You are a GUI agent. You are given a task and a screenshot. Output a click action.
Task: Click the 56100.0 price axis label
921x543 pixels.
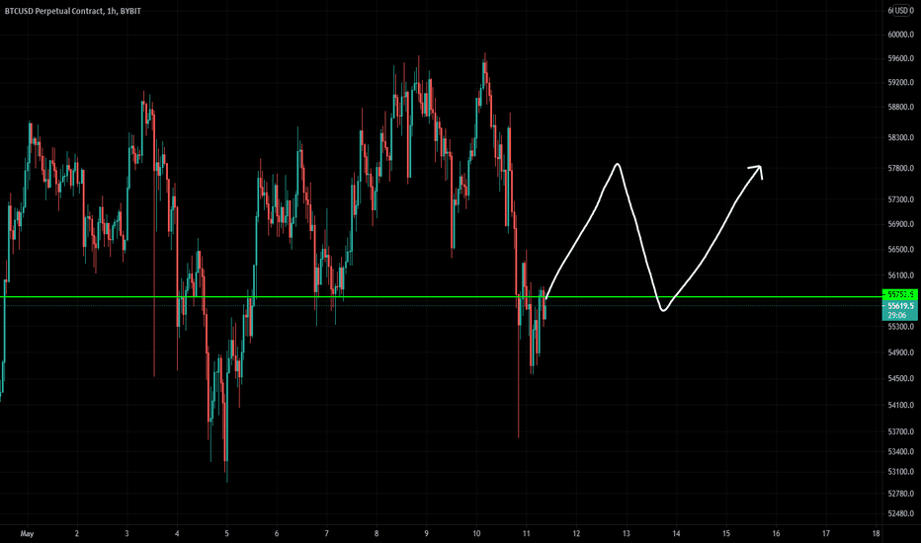click(x=900, y=275)
